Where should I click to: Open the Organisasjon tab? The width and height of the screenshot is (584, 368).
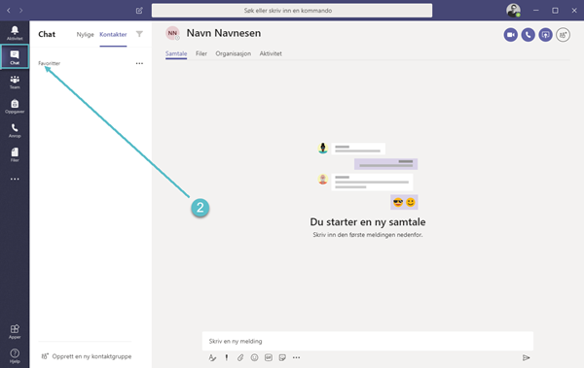(x=234, y=53)
